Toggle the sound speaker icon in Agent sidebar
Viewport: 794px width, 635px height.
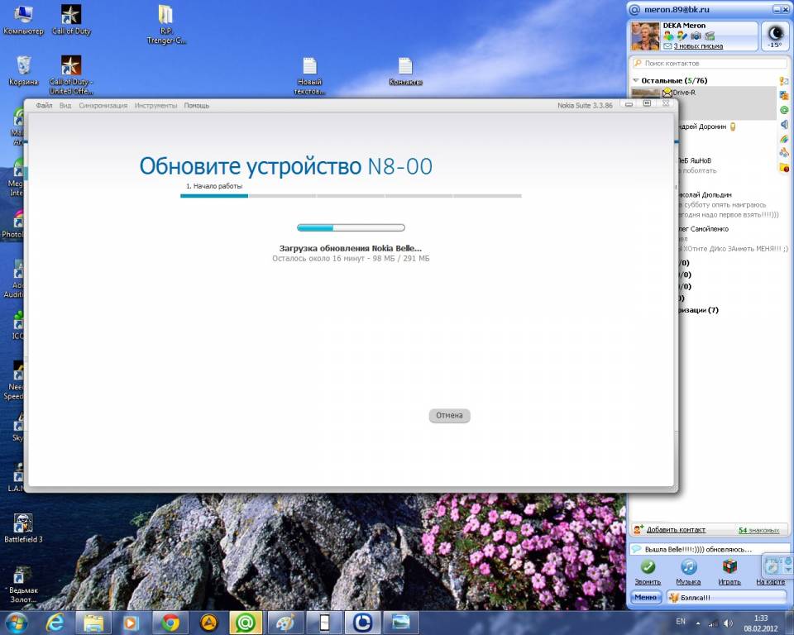(x=784, y=124)
